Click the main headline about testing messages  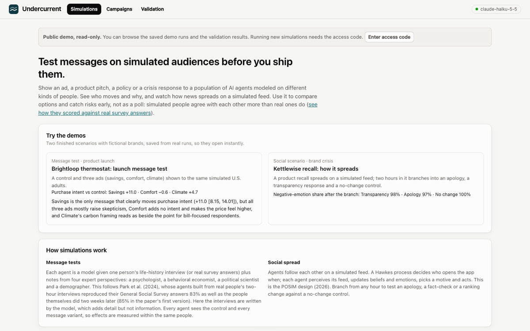(x=166, y=68)
